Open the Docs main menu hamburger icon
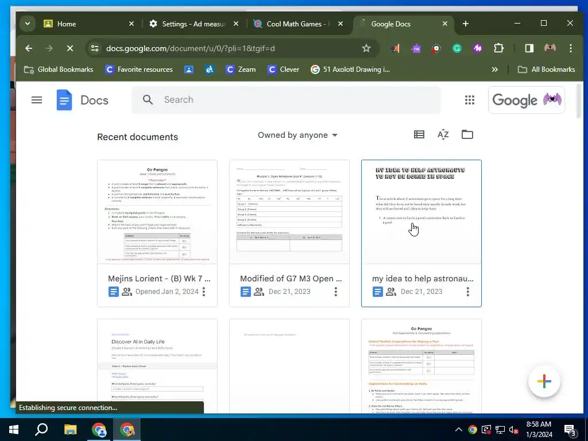Image resolution: width=588 pixels, height=441 pixels. (37, 100)
